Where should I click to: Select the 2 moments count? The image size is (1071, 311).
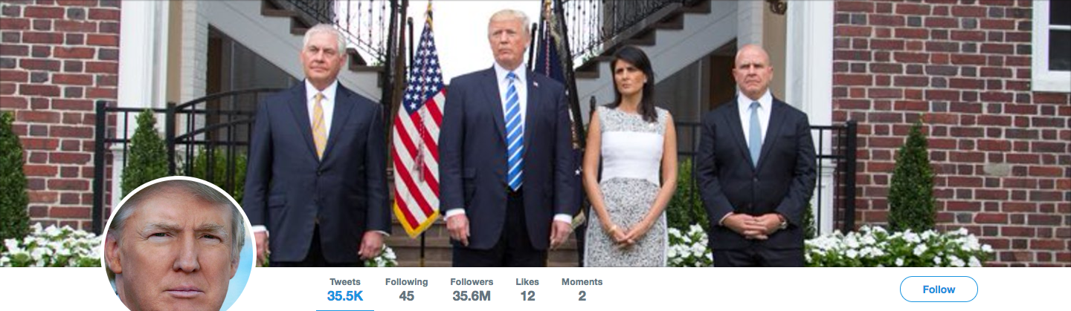pos(582,296)
